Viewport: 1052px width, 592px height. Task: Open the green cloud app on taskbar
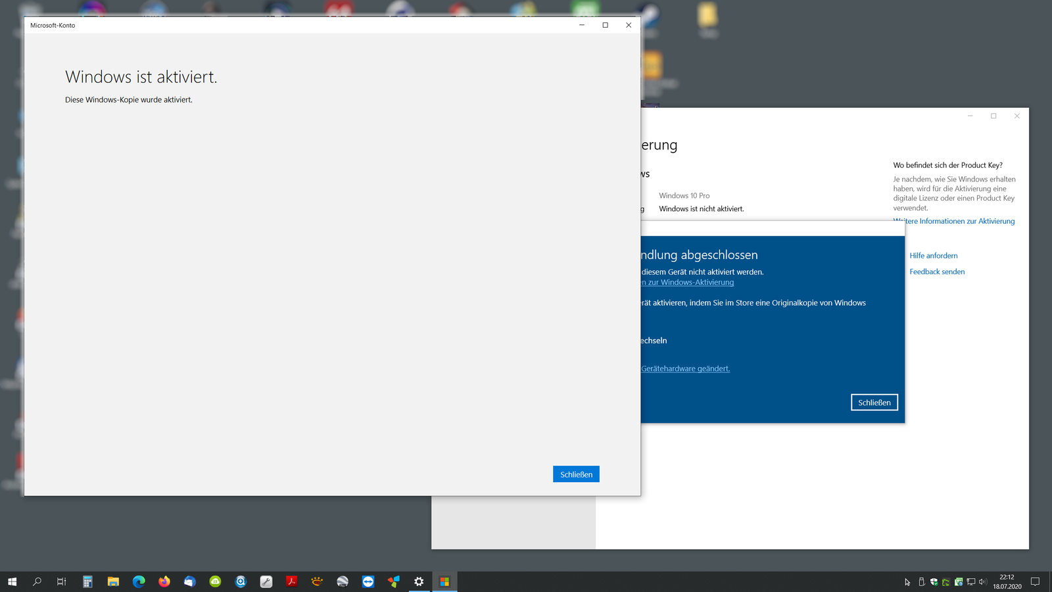point(215,581)
